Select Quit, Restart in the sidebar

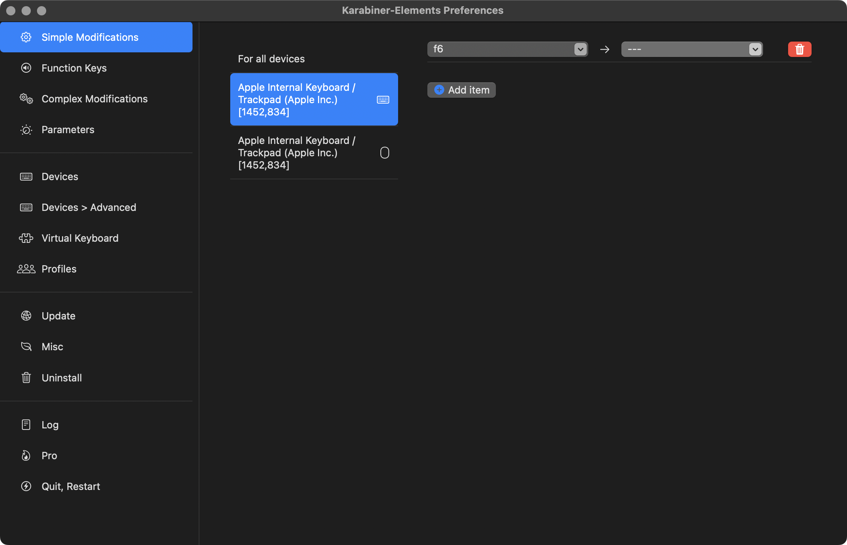tap(70, 486)
